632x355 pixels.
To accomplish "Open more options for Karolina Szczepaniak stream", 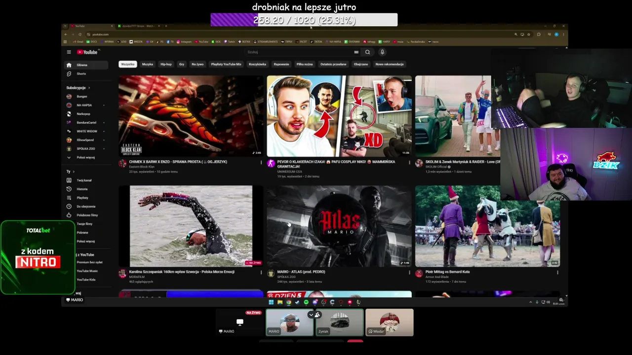I will [x=261, y=272].
